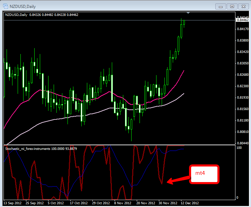Screen dimensions: 251x207
Task: Click price scale value 0.80810
Action: tap(243, 132)
